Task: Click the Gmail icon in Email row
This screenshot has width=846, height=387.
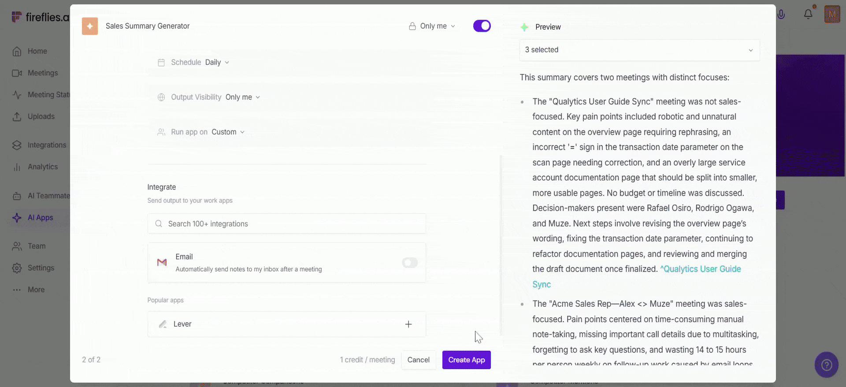Action: coord(162,263)
